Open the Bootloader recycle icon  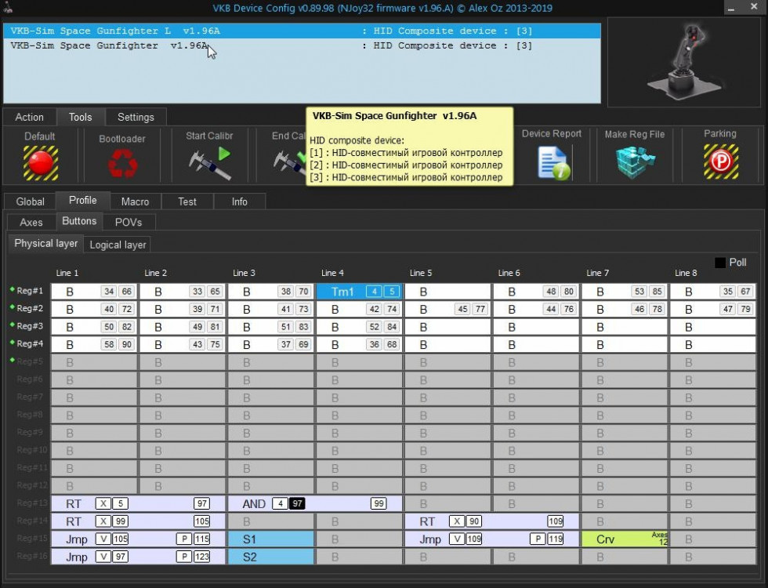122,163
